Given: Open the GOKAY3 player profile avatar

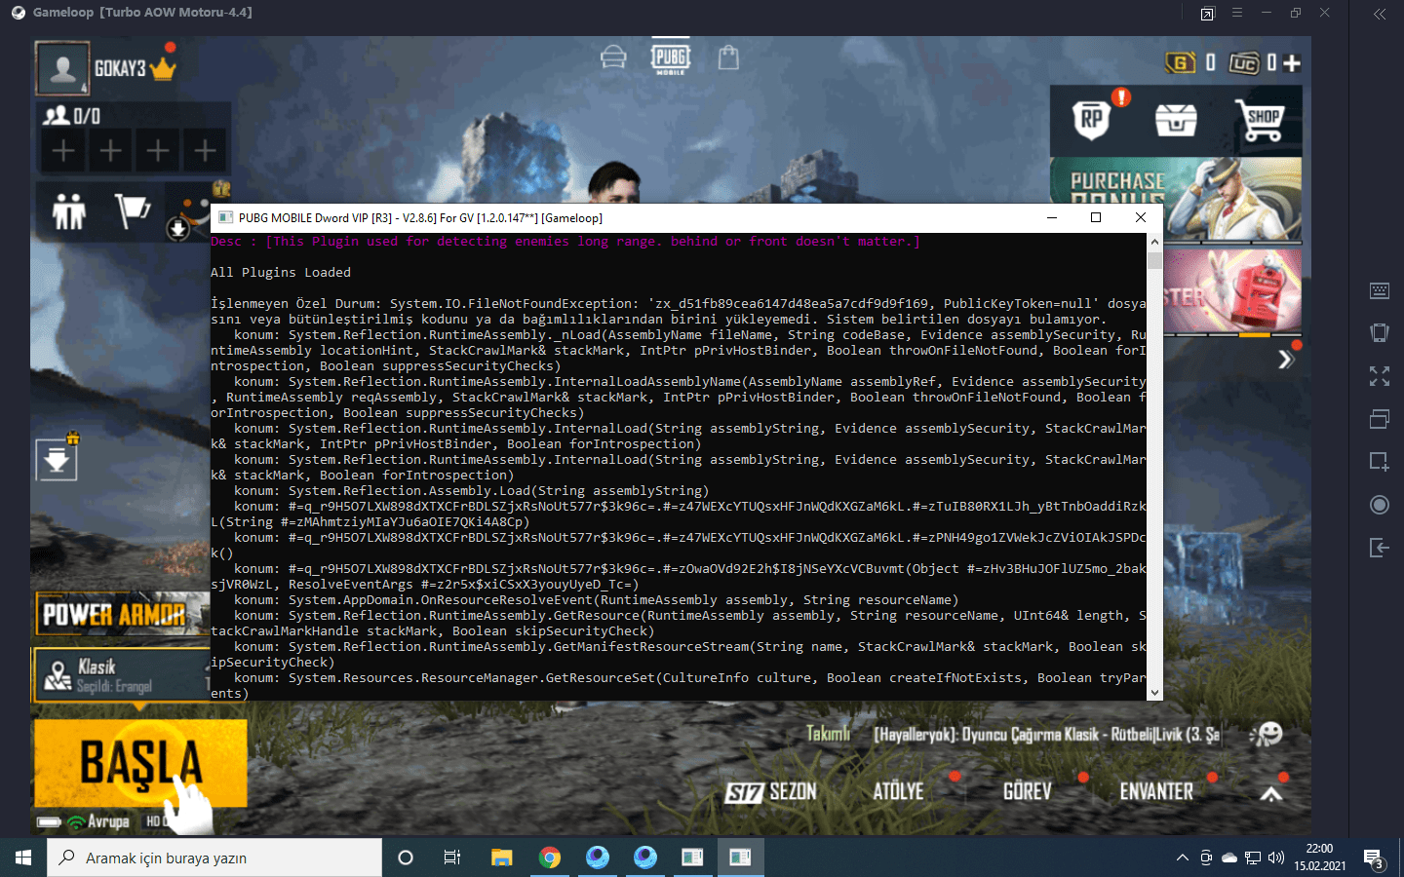Looking at the screenshot, I should click(x=62, y=68).
